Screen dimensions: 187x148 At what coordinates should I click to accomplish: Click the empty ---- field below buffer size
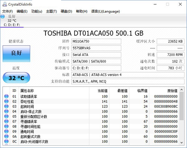coord(170,48)
